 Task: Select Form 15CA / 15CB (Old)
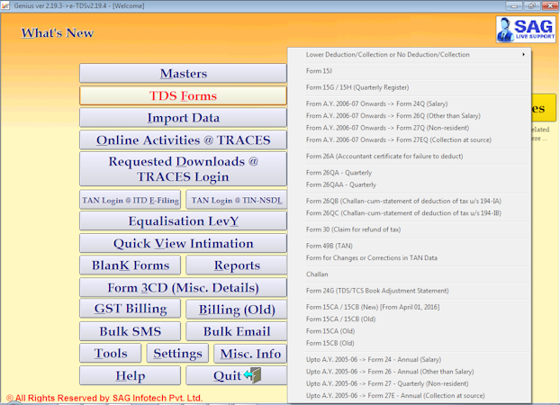point(410,319)
